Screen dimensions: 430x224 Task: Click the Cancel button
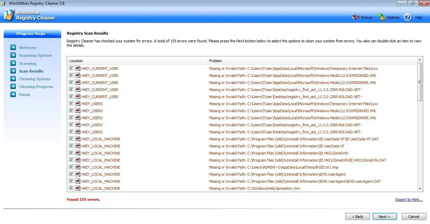[414, 216]
